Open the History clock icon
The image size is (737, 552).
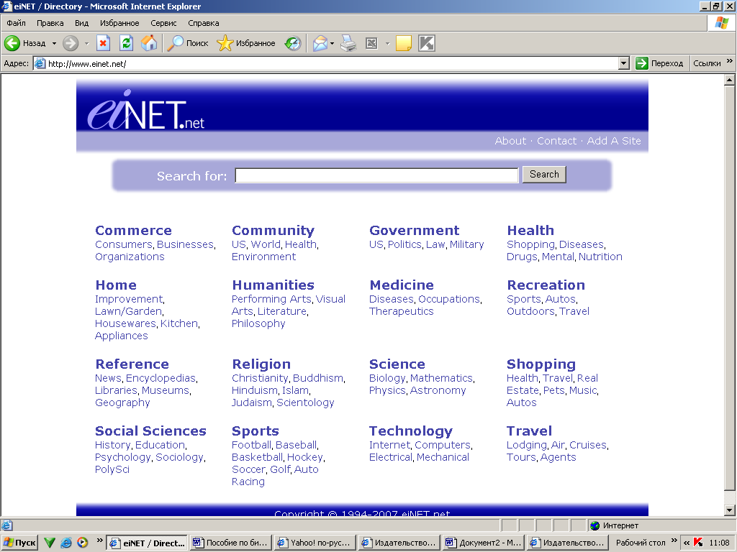[293, 43]
